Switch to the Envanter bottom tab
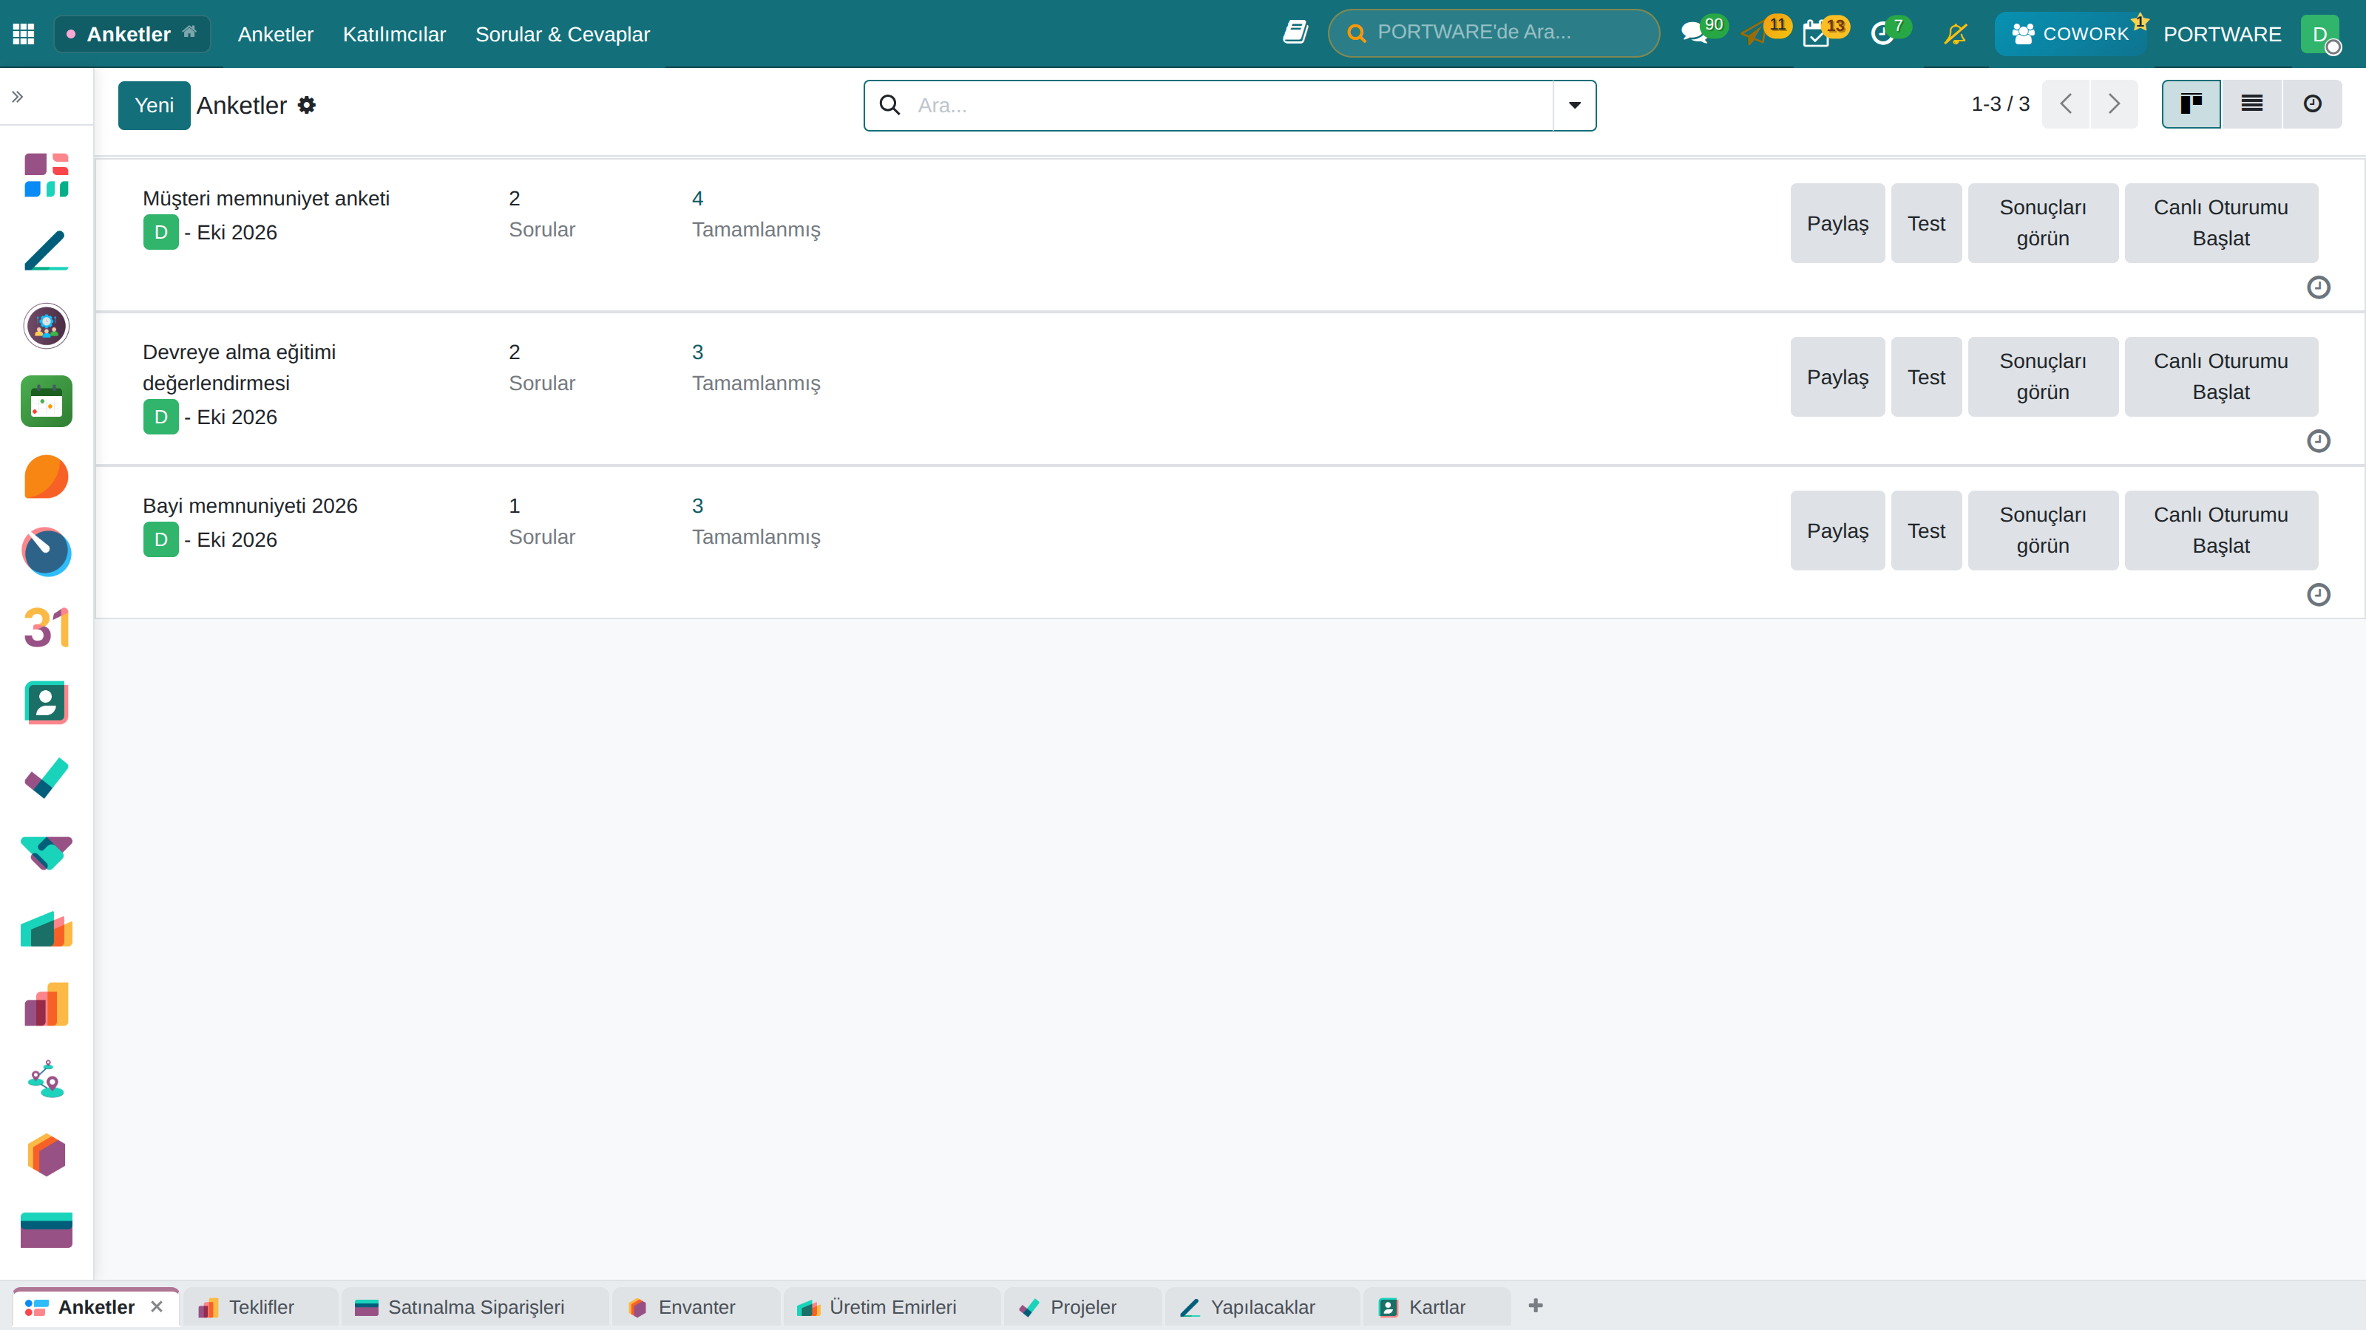The width and height of the screenshot is (2366, 1330). (x=695, y=1306)
